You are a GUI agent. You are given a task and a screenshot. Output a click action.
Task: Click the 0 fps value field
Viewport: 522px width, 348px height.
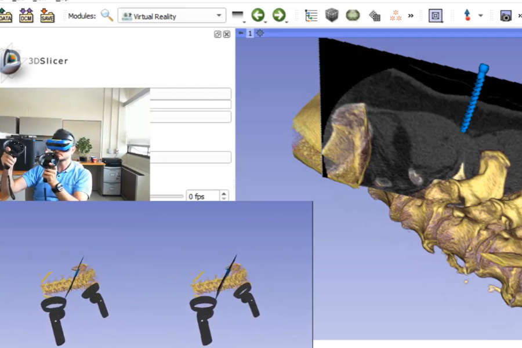pyautogui.click(x=203, y=196)
